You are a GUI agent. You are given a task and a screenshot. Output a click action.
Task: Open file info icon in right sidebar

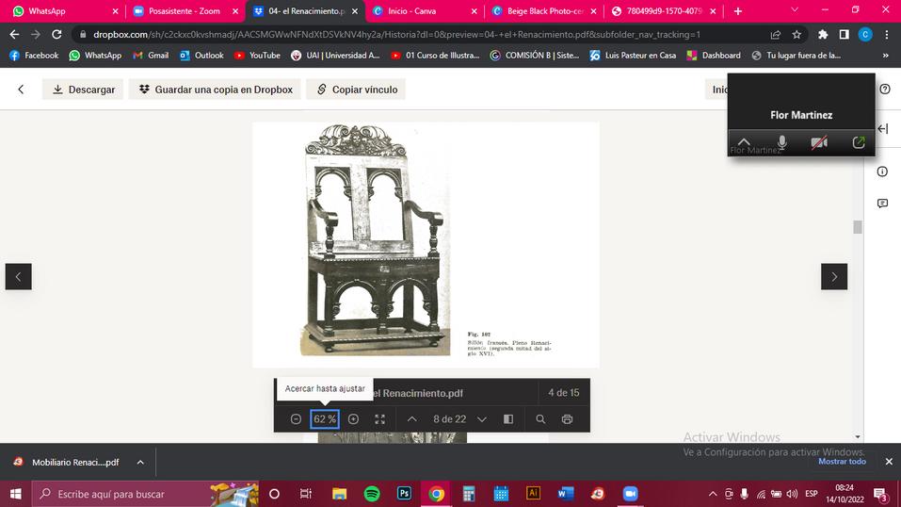point(882,172)
